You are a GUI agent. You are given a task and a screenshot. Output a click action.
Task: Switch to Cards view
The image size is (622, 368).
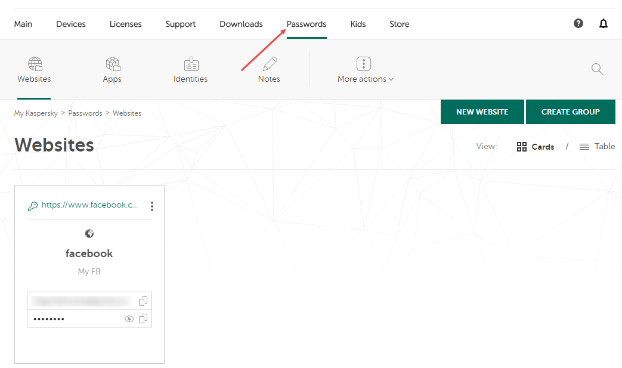pos(536,147)
